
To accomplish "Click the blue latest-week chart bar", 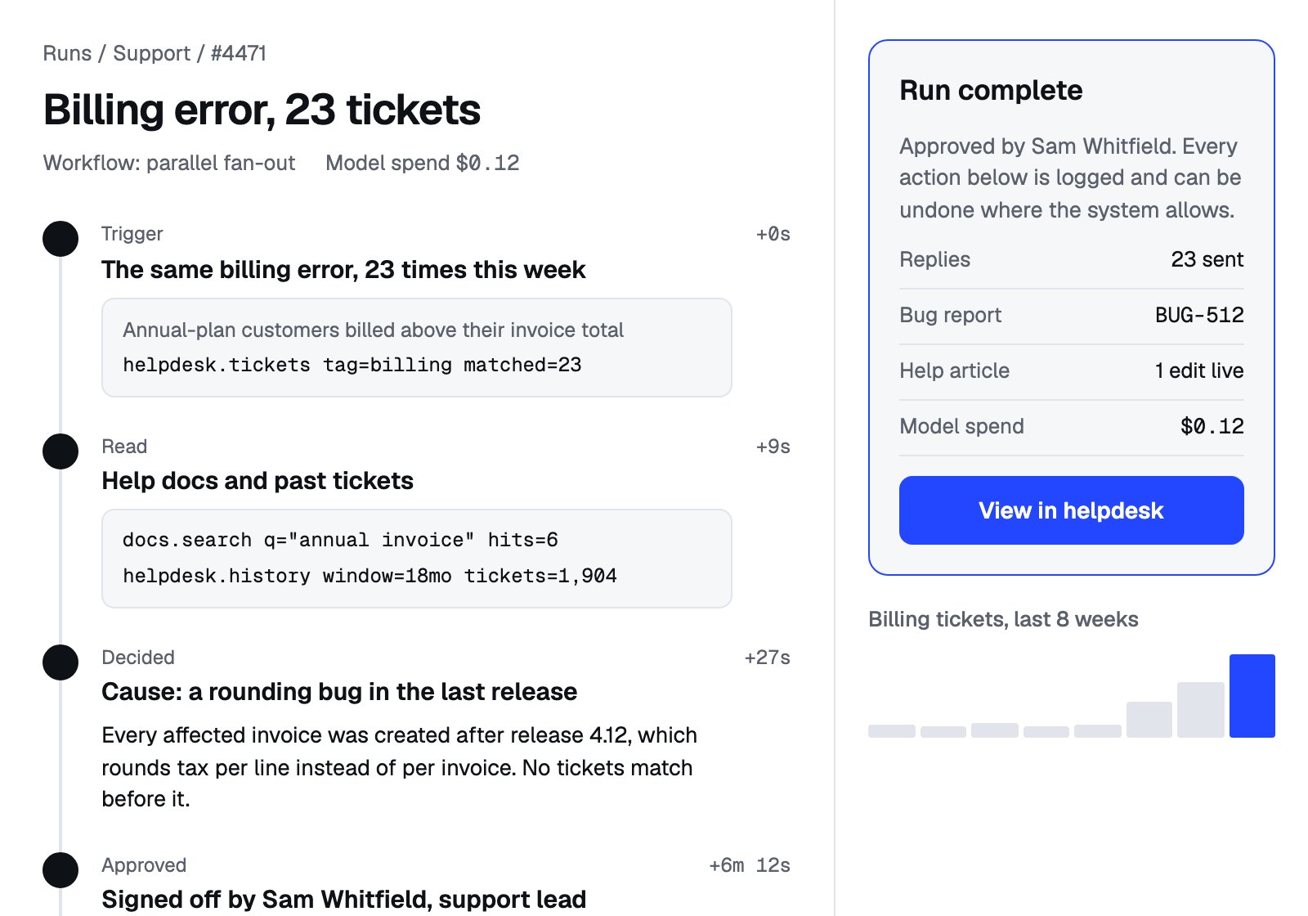I will pyautogui.click(x=1252, y=696).
